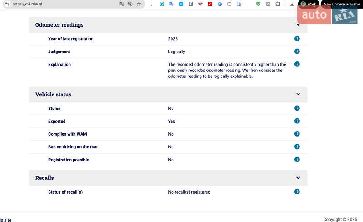Show info about odometer Judgement
363x222 pixels.
click(x=297, y=52)
